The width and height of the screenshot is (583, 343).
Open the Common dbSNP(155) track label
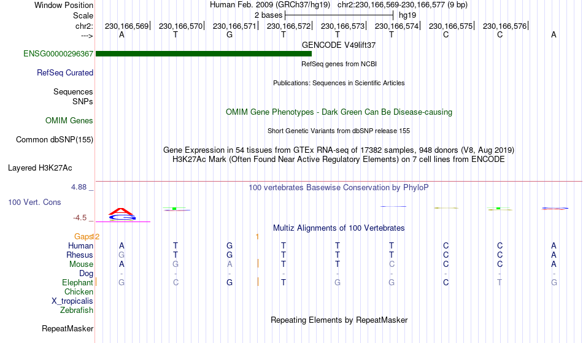55,139
